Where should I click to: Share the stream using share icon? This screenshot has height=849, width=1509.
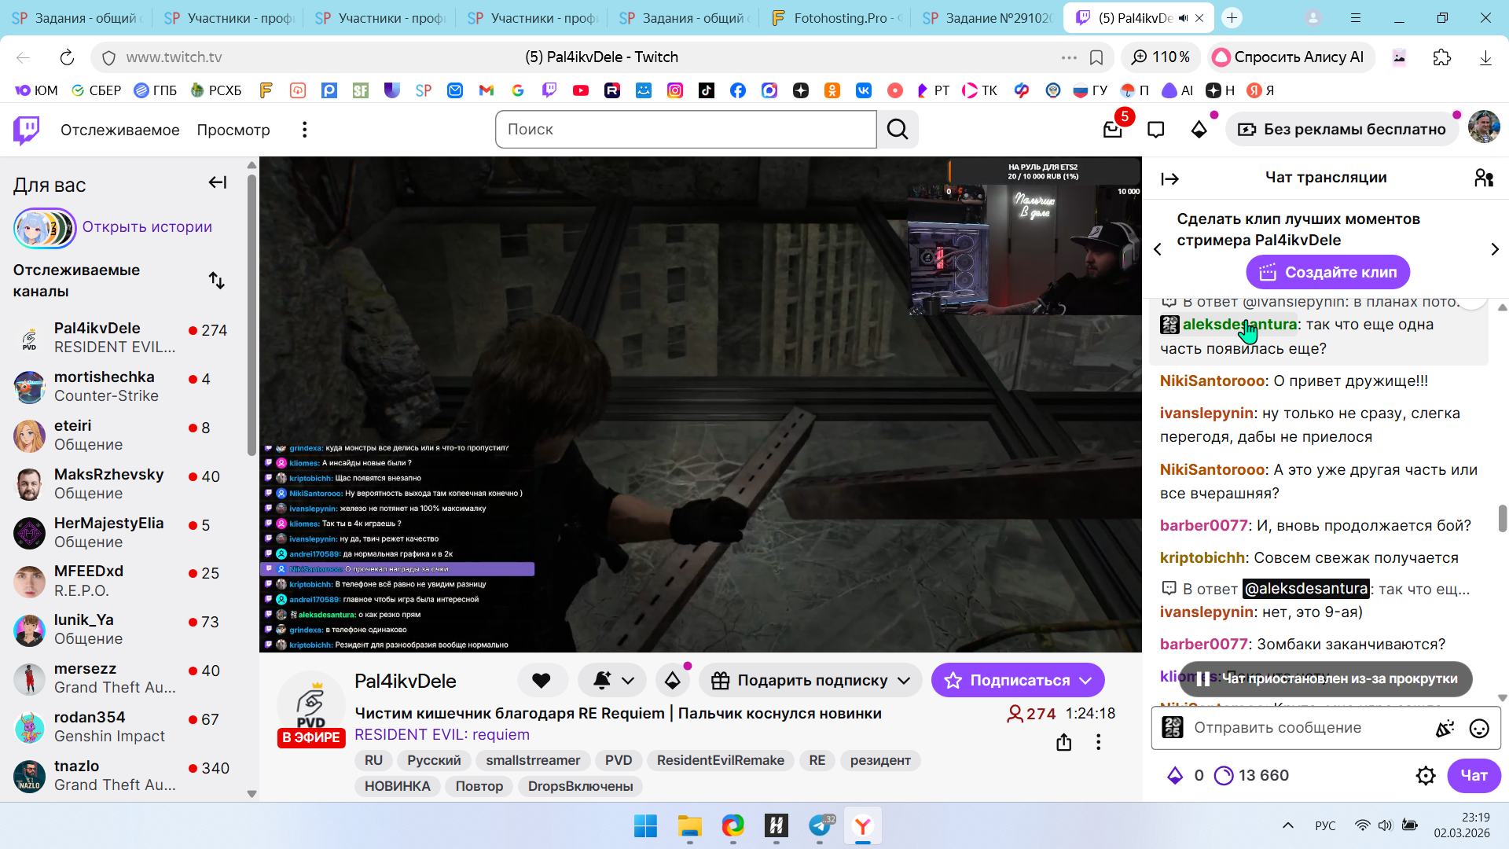pos(1063,742)
